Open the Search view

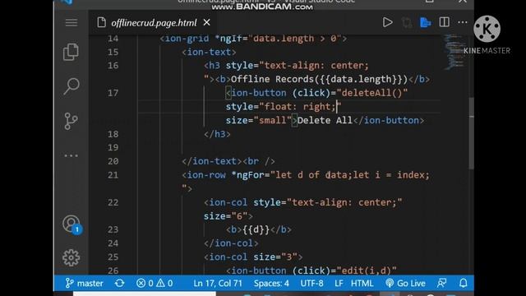coord(72,86)
